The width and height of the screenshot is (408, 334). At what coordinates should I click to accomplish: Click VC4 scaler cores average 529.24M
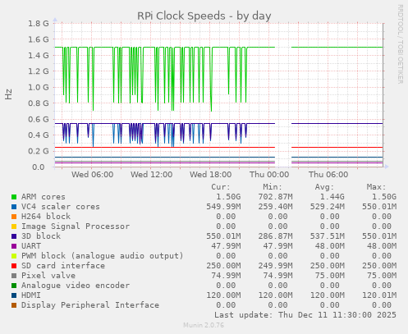(x=328, y=207)
